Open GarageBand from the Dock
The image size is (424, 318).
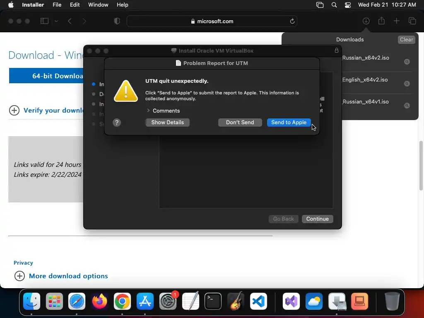[x=236, y=301]
